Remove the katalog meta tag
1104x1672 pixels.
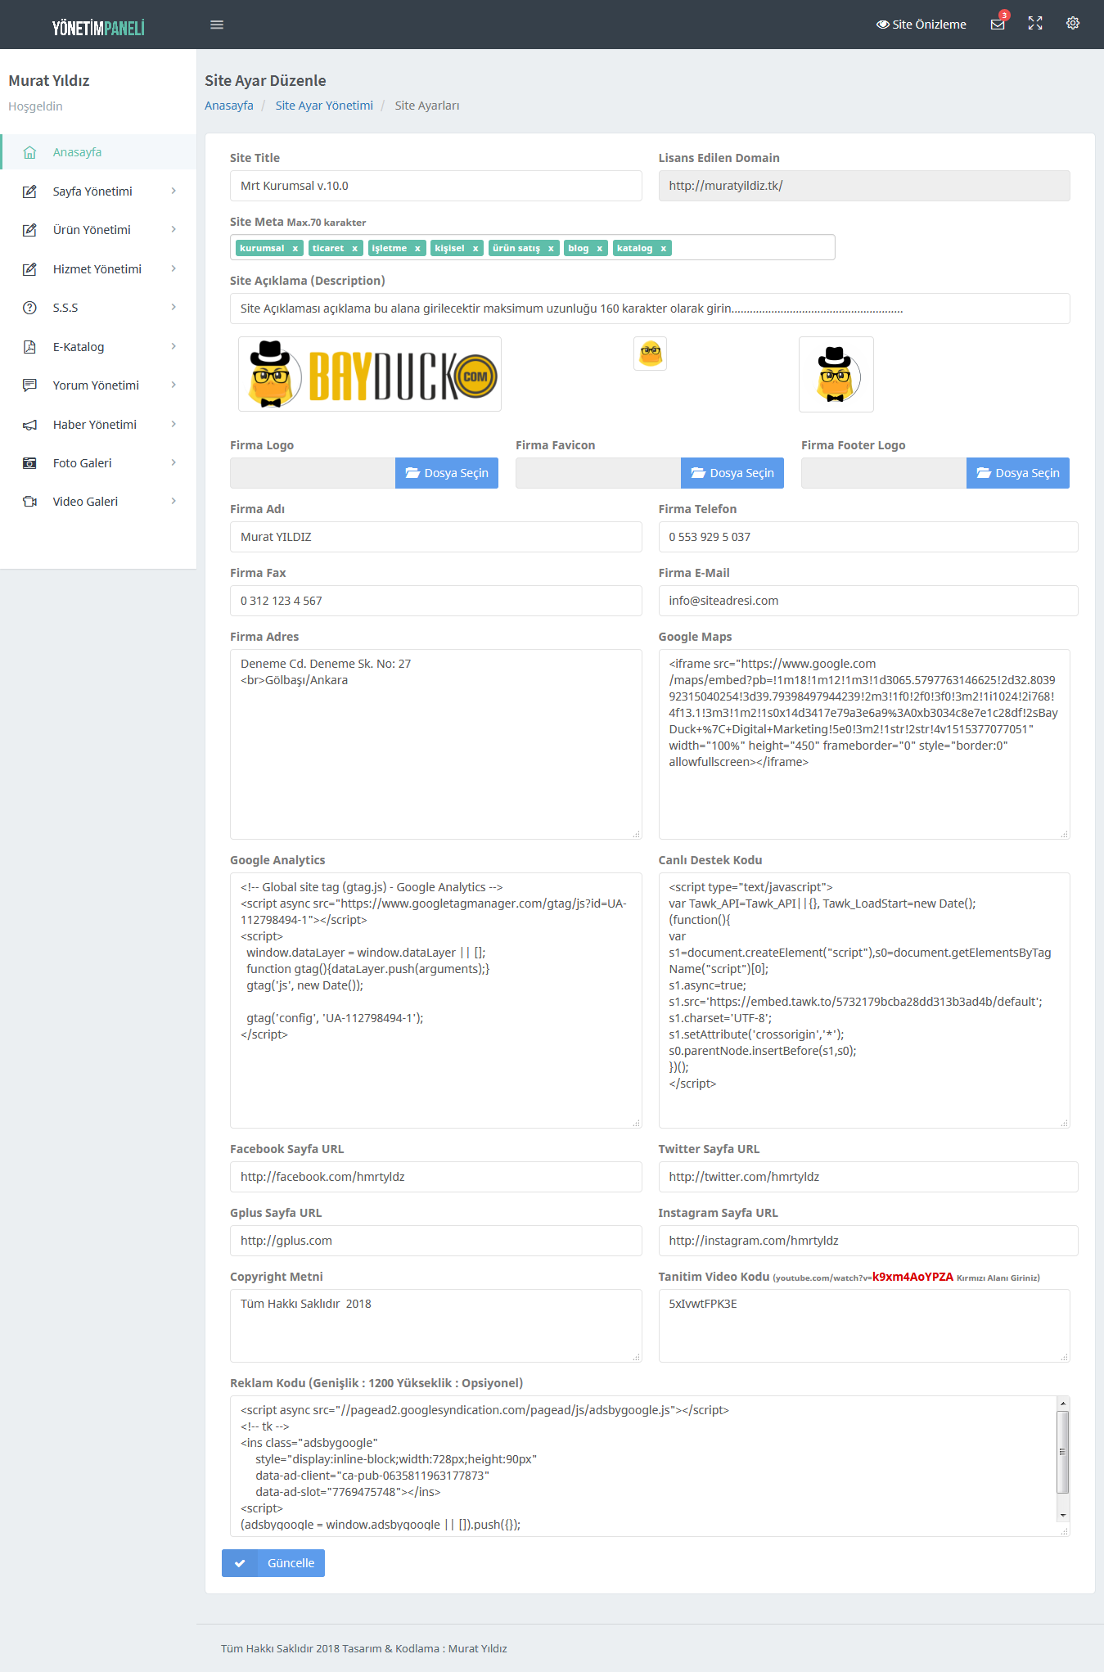664,248
